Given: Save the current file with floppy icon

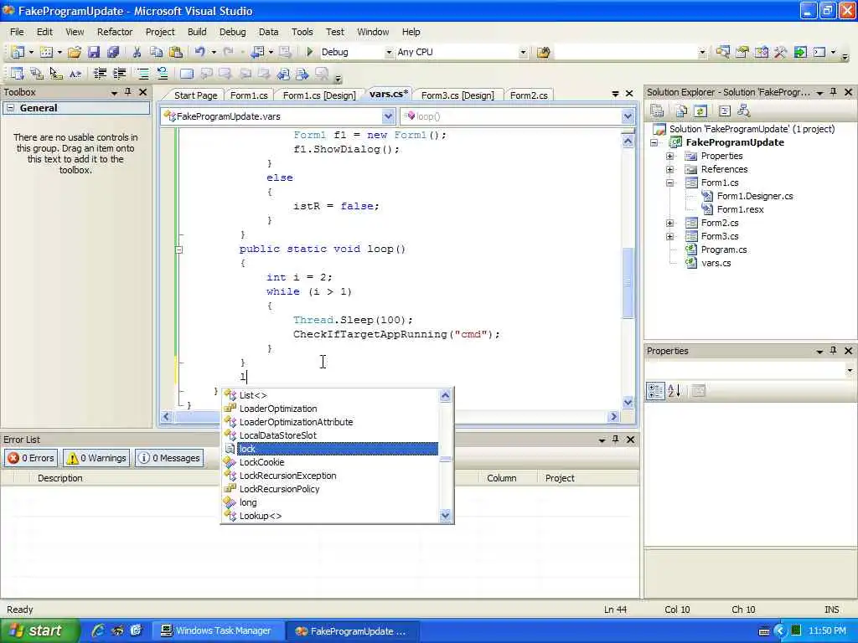Looking at the screenshot, I should [x=94, y=52].
